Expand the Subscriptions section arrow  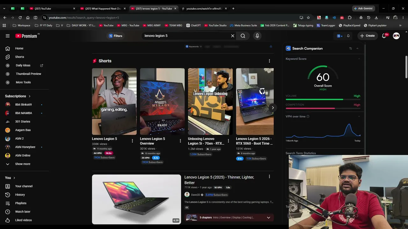point(30,96)
